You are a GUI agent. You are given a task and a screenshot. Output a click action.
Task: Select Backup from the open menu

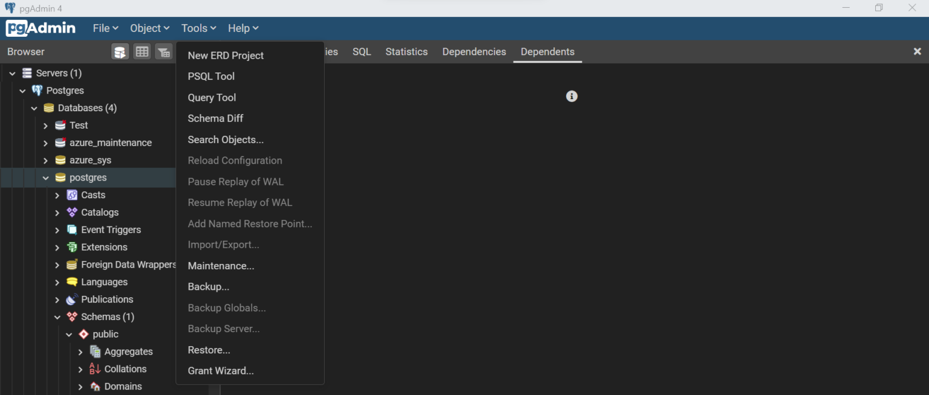208,286
